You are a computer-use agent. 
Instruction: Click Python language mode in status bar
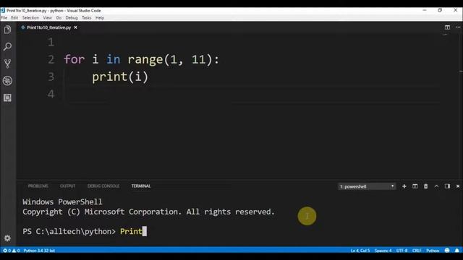[433, 251]
